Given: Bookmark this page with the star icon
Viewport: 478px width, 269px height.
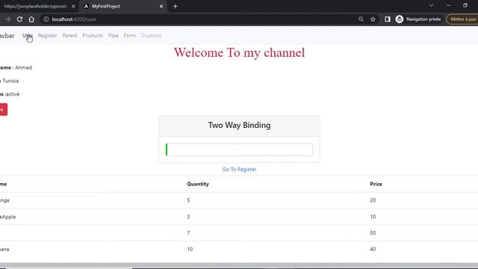Looking at the screenshot, I should pos(373,19).
